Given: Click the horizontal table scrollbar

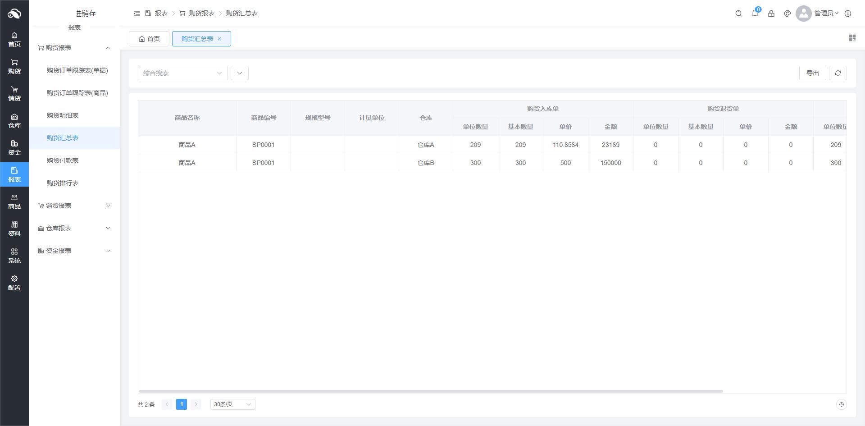Looking at the screenshot, I should click(430, 391).
